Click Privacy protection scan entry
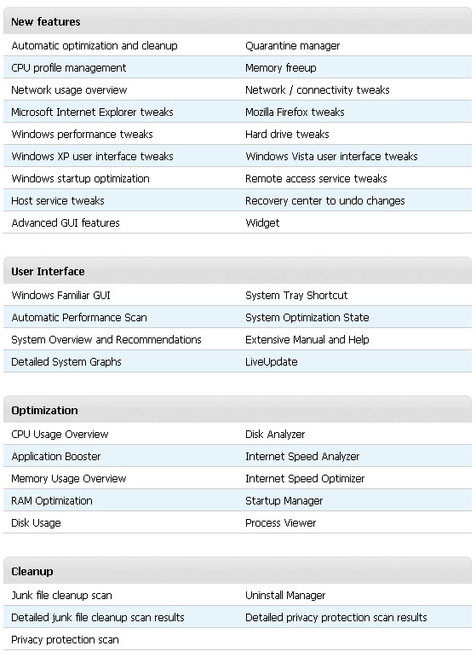 [65, 640]
